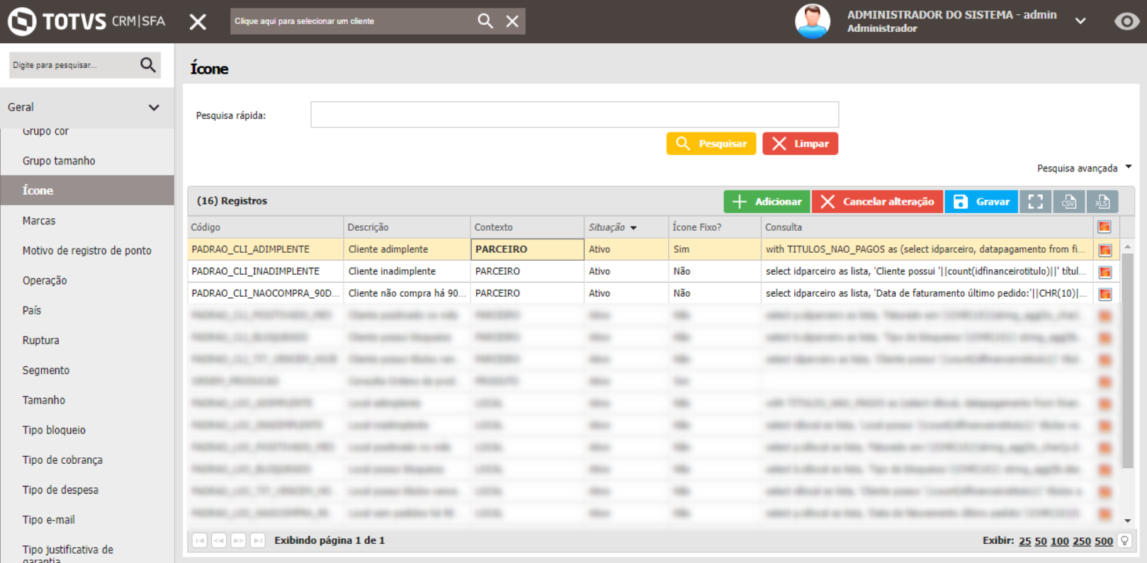1147x563 pixels.
Task: Open Motivo de registro de ponto
Action: [86, 251]
